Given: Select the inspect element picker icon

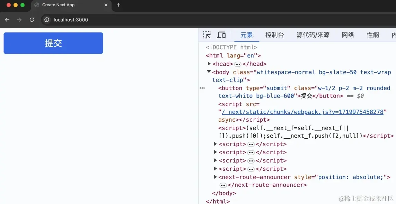Looking at the screenshot, I should pyautogui.click(x=207, y=35).
